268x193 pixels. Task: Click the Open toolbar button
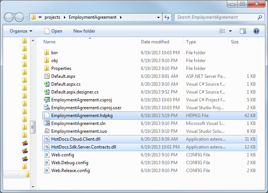pyautogui.click(x=53, y=31)
